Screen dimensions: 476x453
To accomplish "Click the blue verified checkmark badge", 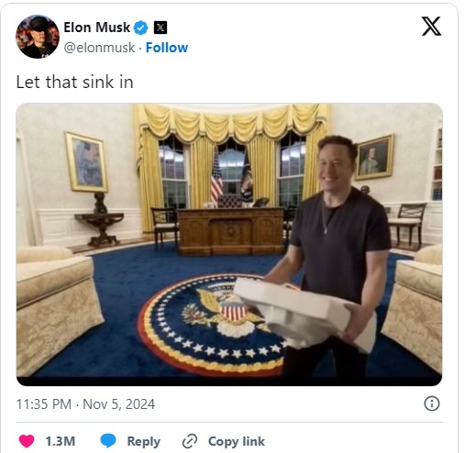I will point(141,28).
